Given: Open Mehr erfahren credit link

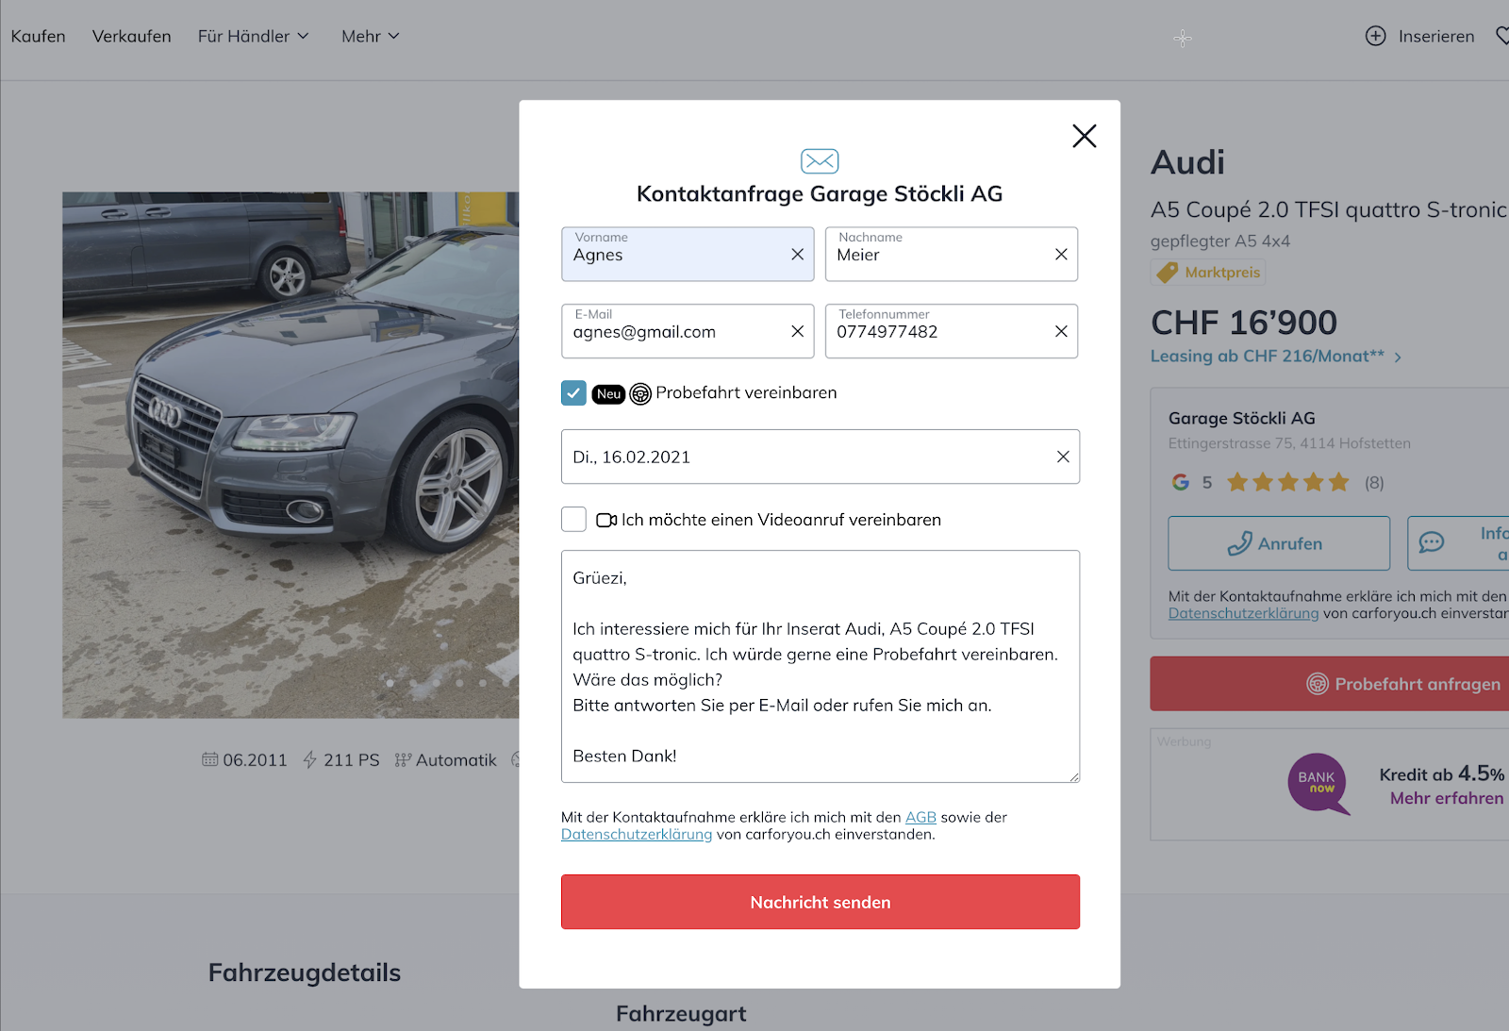Looking at the screenshot, I should 1447,798.
